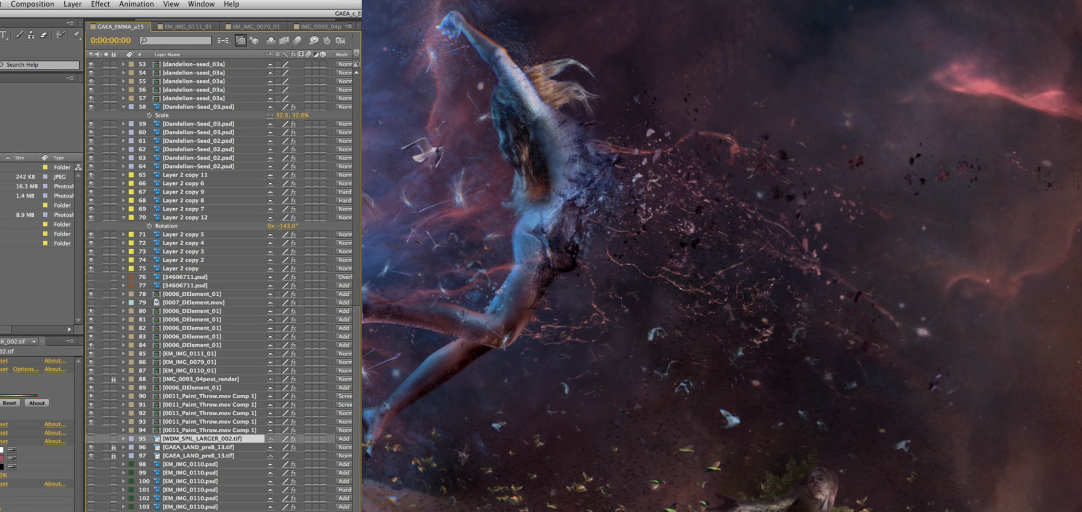Click the Adjustment Layer column icon
Screen dimensions: 1082x512
pos(315,55)
